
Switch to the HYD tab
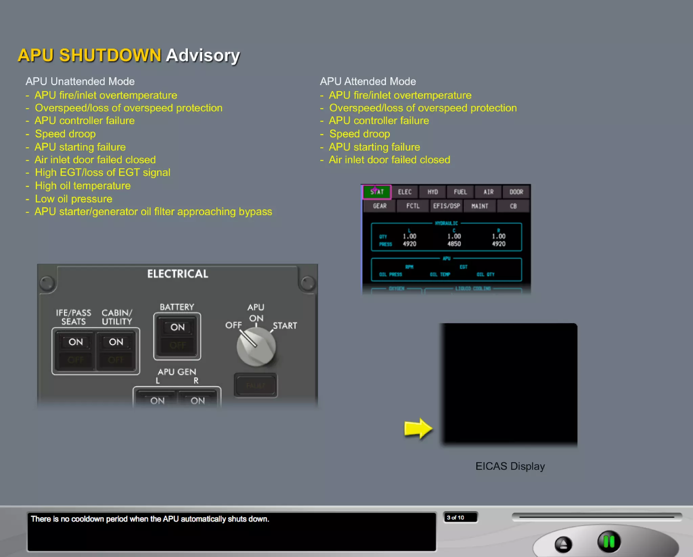pyautogui.click(x=432, y=192)
